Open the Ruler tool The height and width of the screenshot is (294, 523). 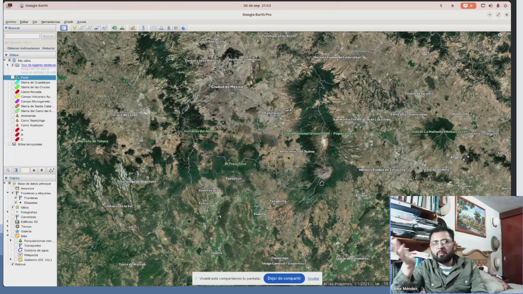[143, 28]
